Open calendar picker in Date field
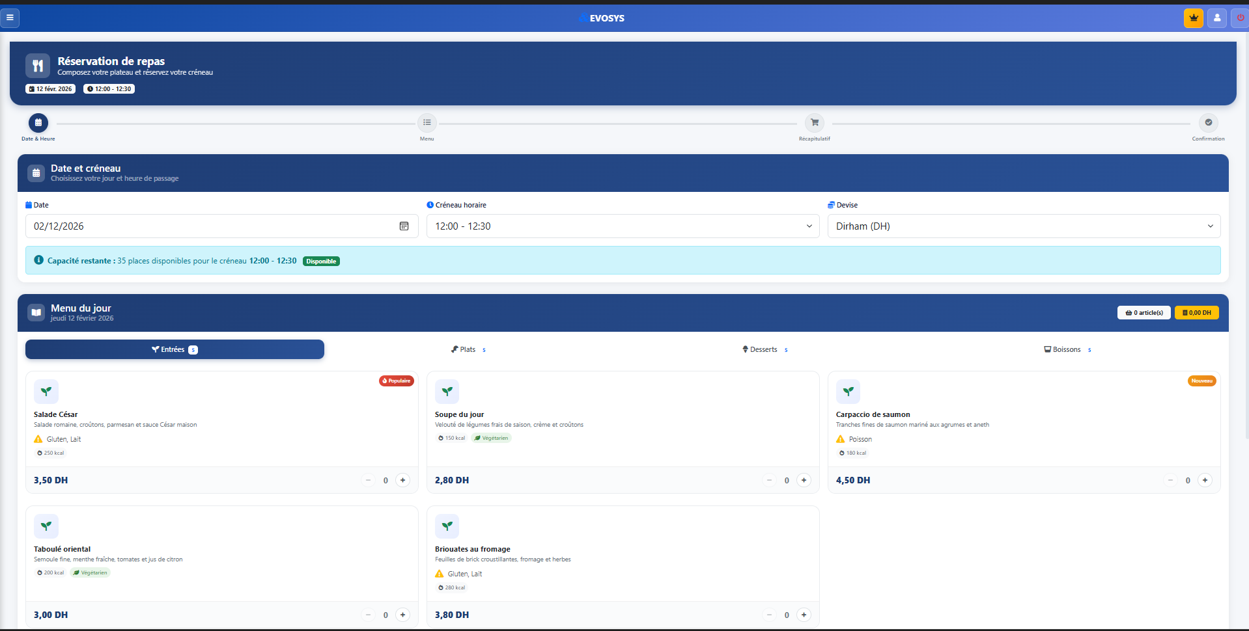 (x=404, y=226)
